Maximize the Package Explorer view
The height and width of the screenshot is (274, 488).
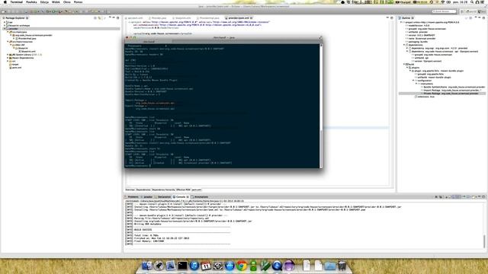[x=118, y=18]
